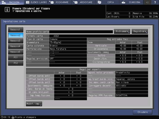Click Grammatura value 75-80g/m2

pos(68,42)
